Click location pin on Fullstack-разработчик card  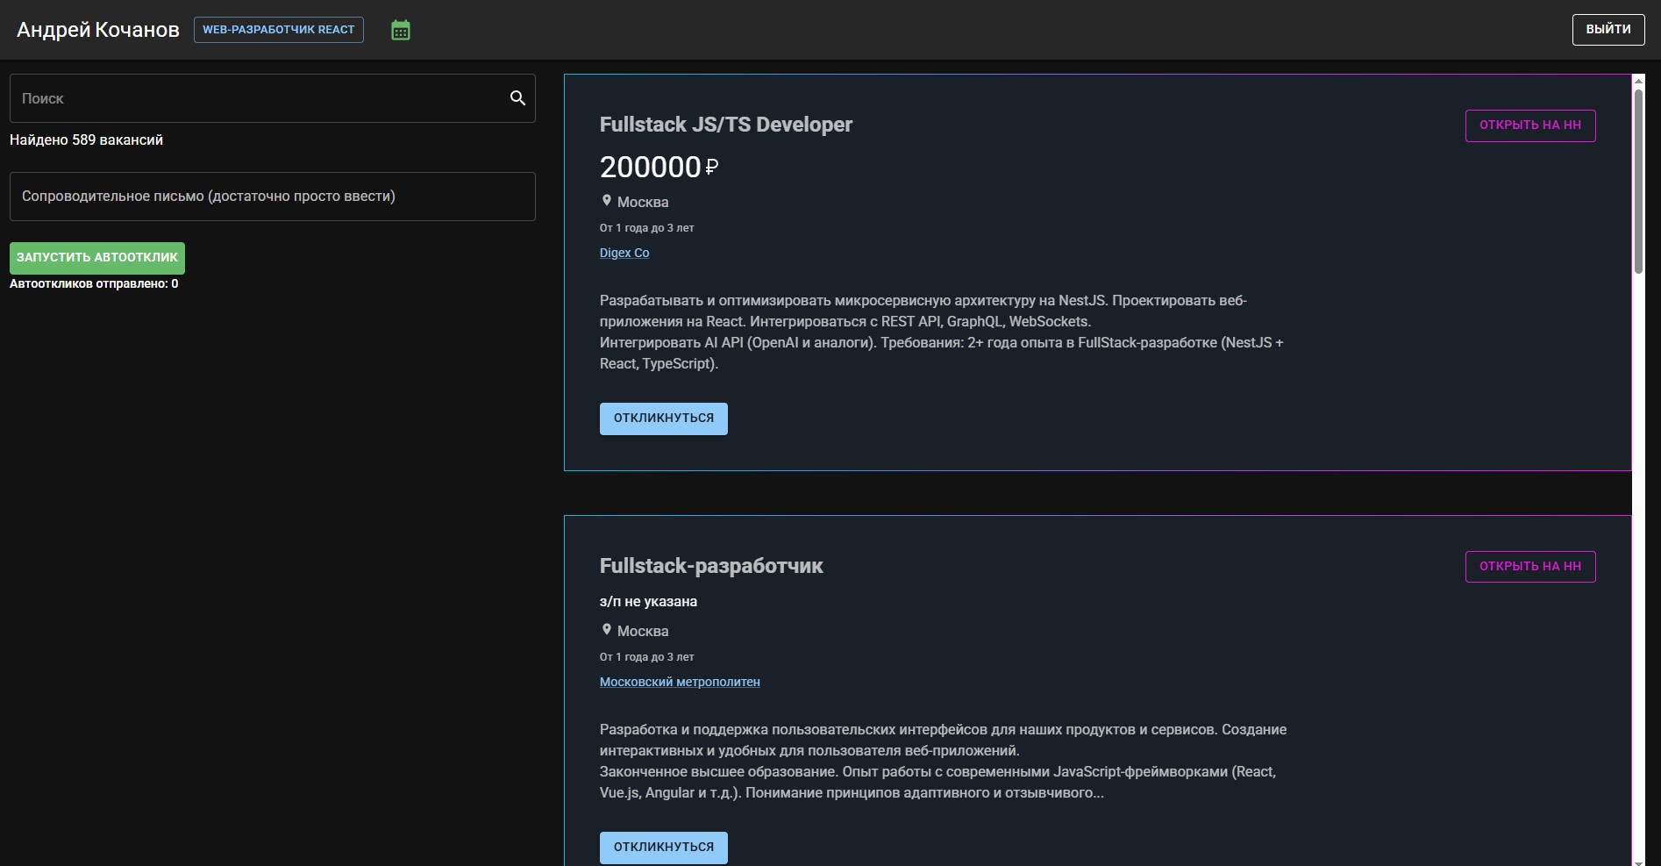pyautogui.click(x=606, y=630)
